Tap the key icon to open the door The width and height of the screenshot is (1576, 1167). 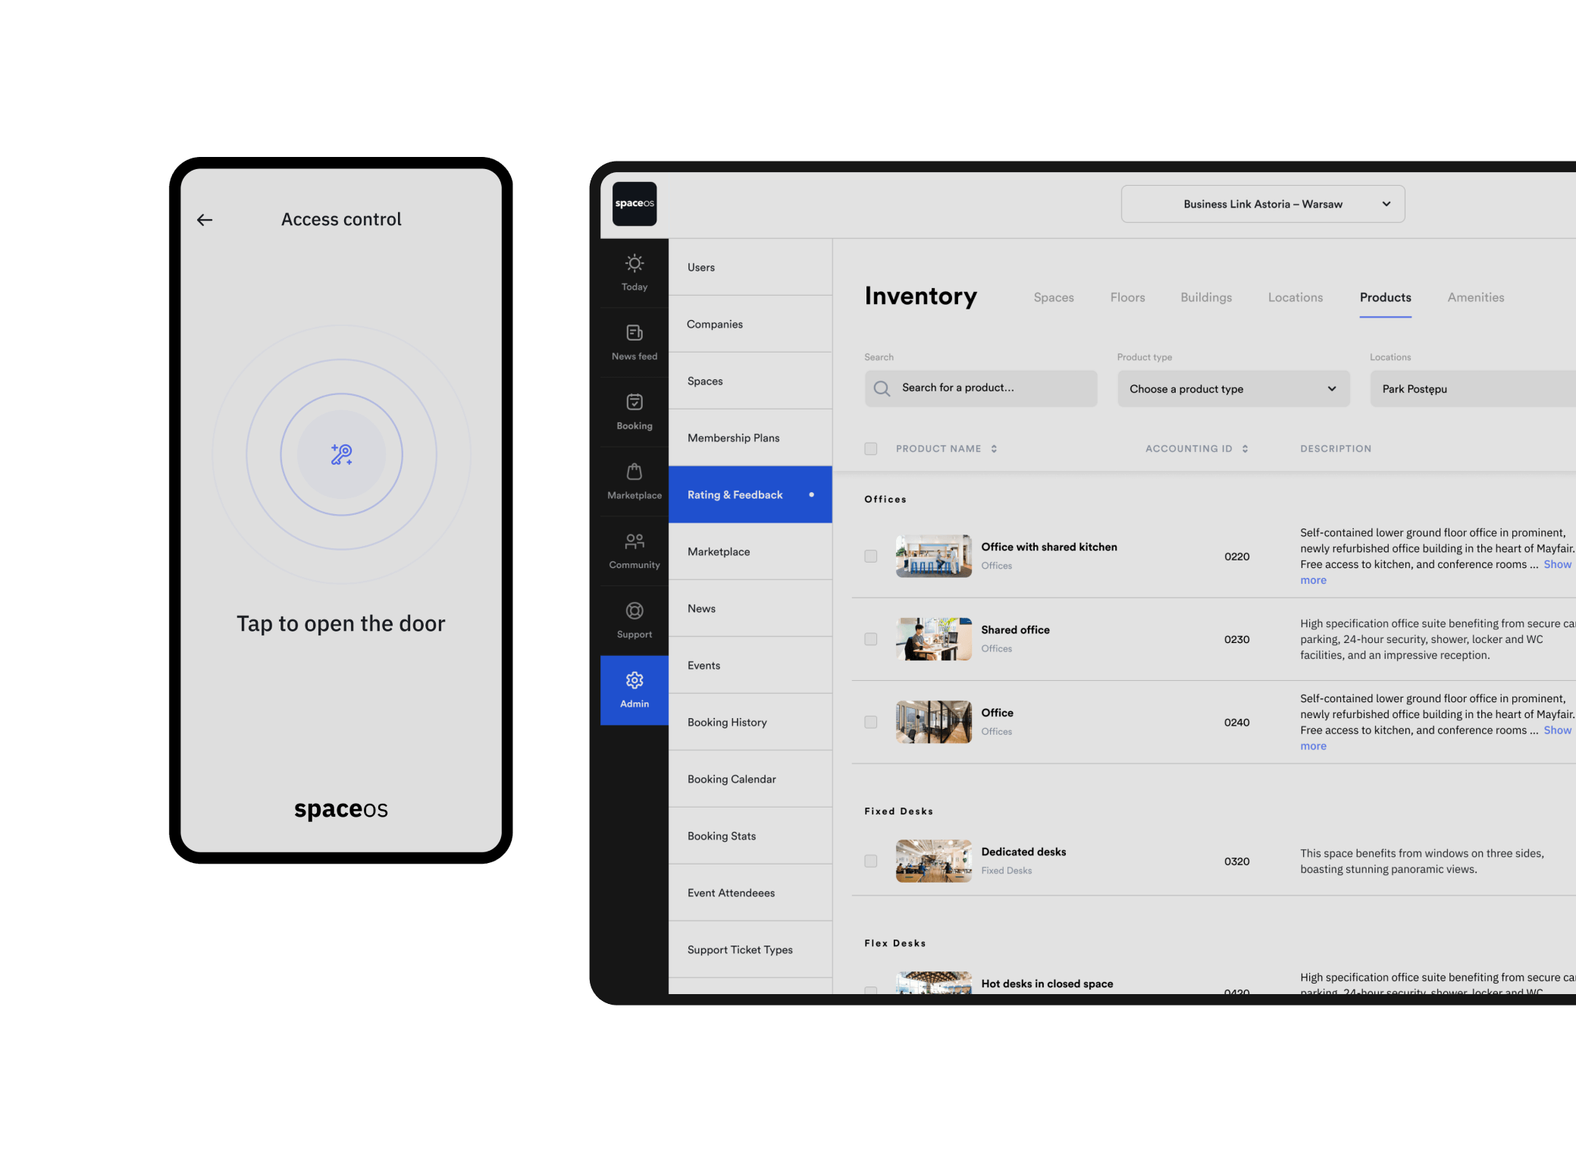tap(341, 454)
